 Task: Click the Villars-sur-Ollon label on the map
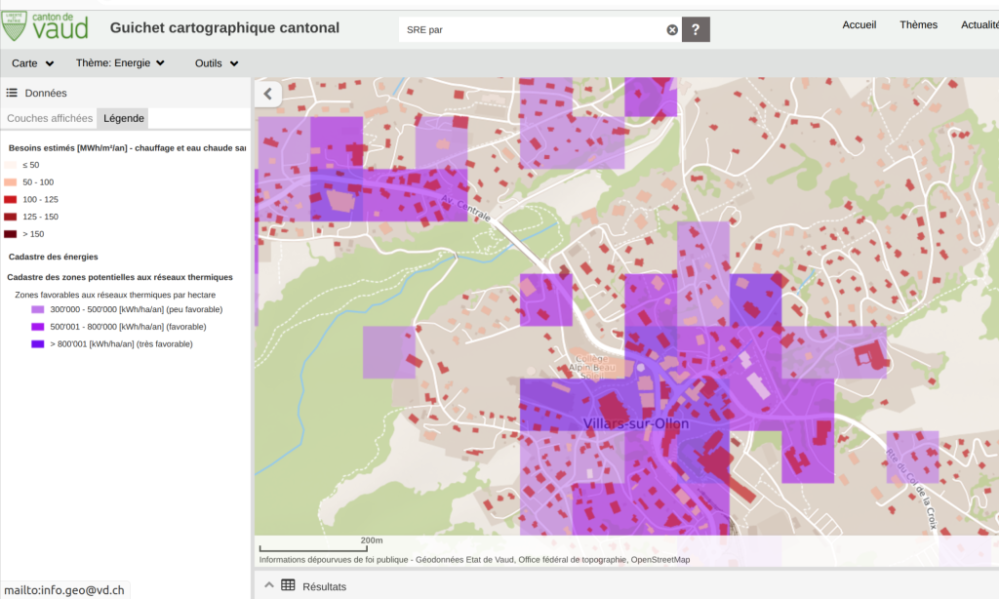click(635, 423)
